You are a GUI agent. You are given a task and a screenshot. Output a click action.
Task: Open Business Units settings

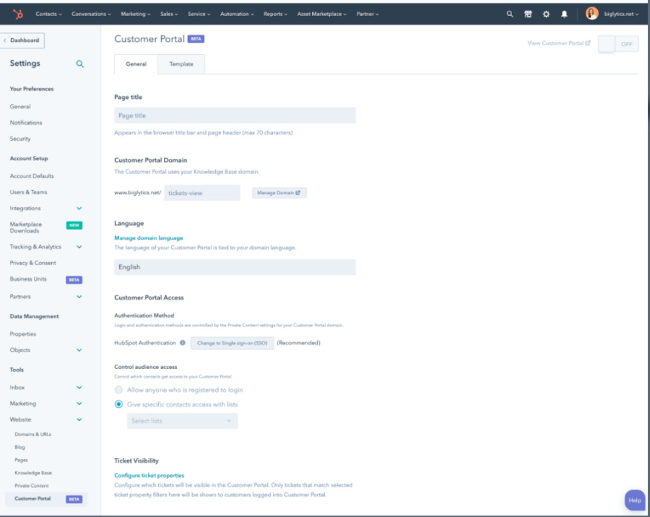coord(28,279)
